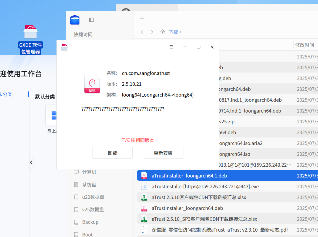The width and height of the screenshot is (318, 237).
Task: Toggle sidebar panel icon in file manager
Action: tap(91, 20)
